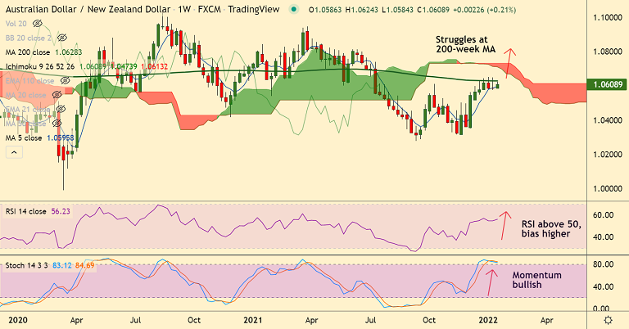This screenshot has width=629, height=329.
Task: Select the MA 5 close legend
Action: pyautogui.click(x=24, y=137)
